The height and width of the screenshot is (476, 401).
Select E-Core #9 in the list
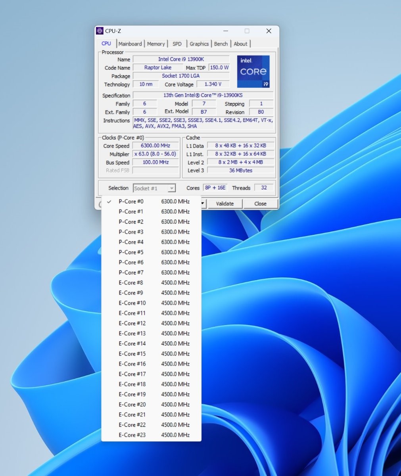pyautogui.click(x=152, y=293)
